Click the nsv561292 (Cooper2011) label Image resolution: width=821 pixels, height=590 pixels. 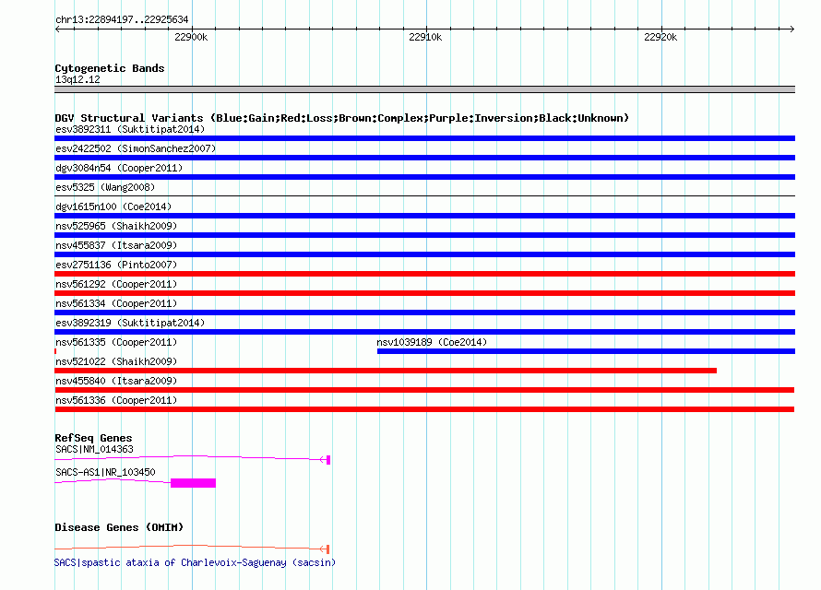(x=116, y=284)
